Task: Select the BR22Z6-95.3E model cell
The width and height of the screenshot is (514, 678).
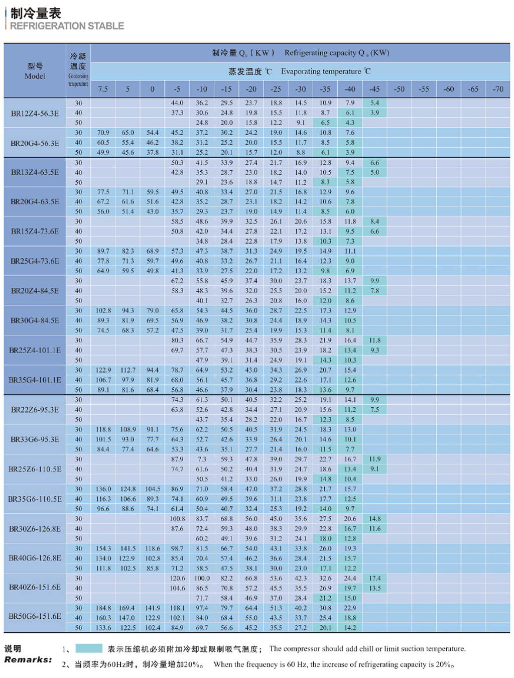Action: (35, 410)
